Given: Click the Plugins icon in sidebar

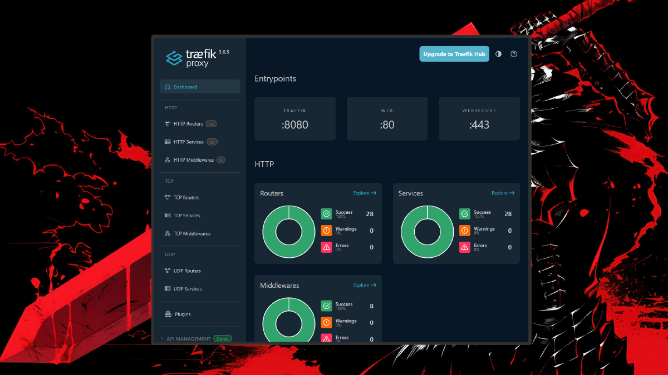Looking at the screenshot, I should click(168, 314).
